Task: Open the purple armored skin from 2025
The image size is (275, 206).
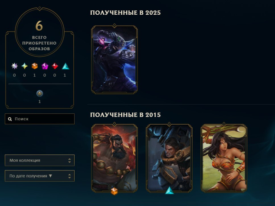Action: pyautogui.click(x=115, y=59)
